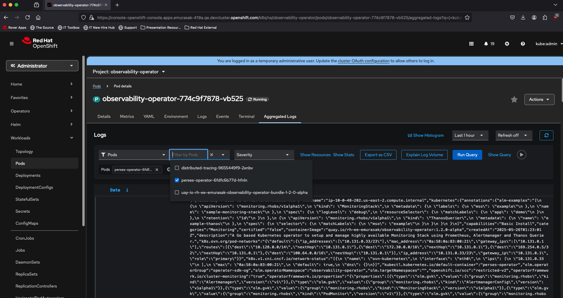Click the Show Stats link
This screenshot has width=563, height=298.
pos(344,155)
